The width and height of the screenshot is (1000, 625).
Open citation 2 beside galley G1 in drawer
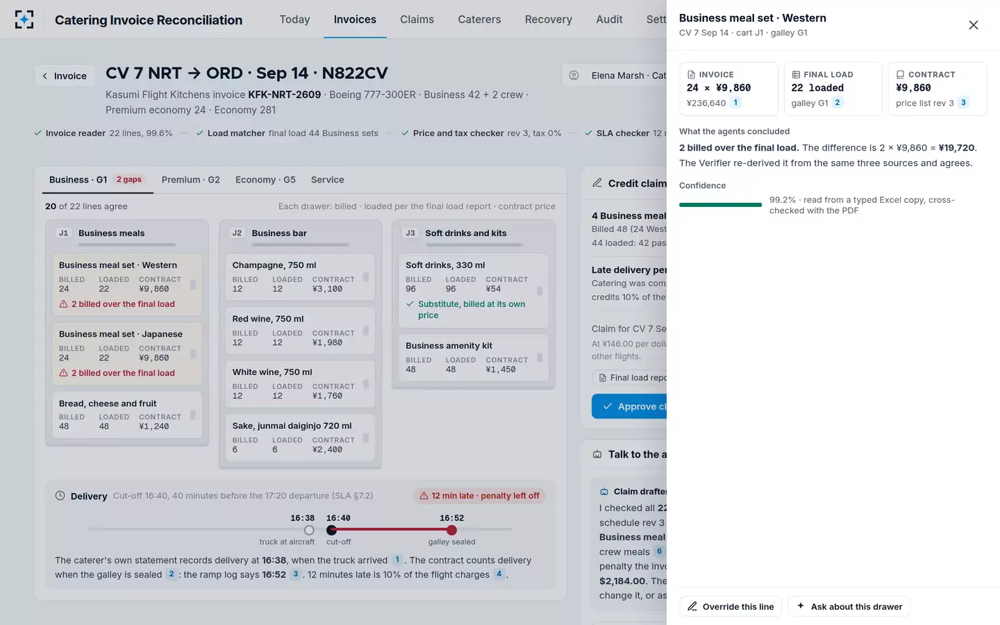pos(837,103)
